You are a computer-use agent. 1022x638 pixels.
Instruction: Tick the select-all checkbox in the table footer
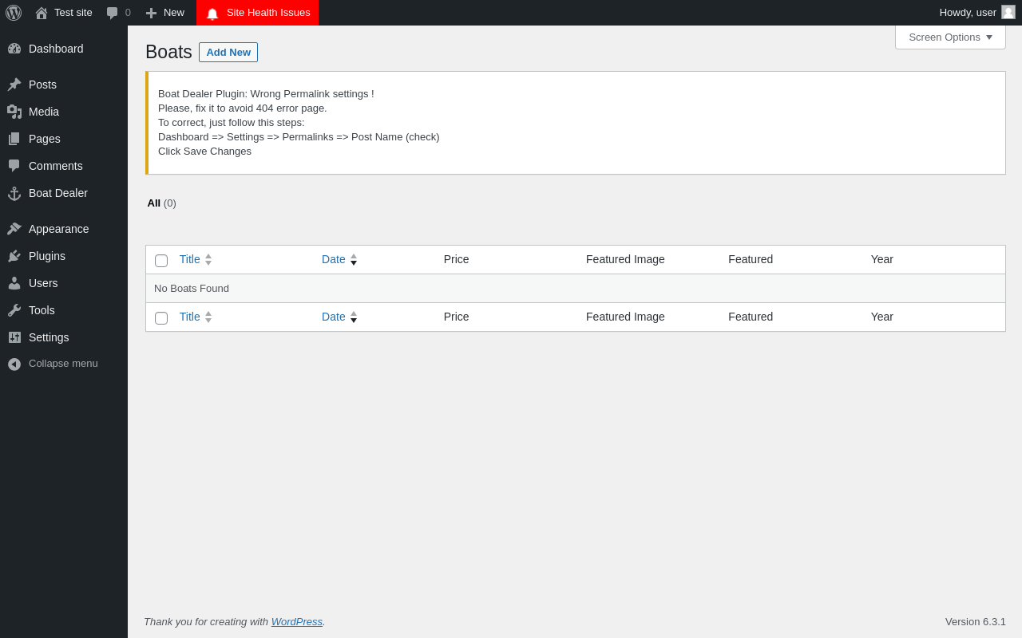point(161,318)
